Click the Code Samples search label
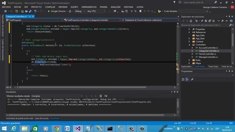Image resolution: width=235 pixels, height=132 pixels. pyautogui.click(x=170, y=11)
